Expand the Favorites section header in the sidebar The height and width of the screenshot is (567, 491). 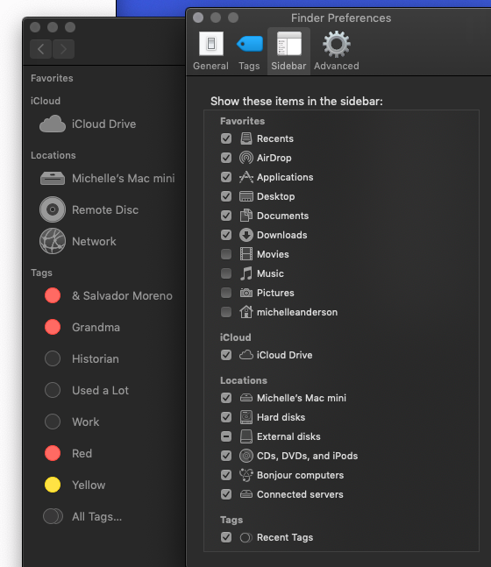(52, 78)
